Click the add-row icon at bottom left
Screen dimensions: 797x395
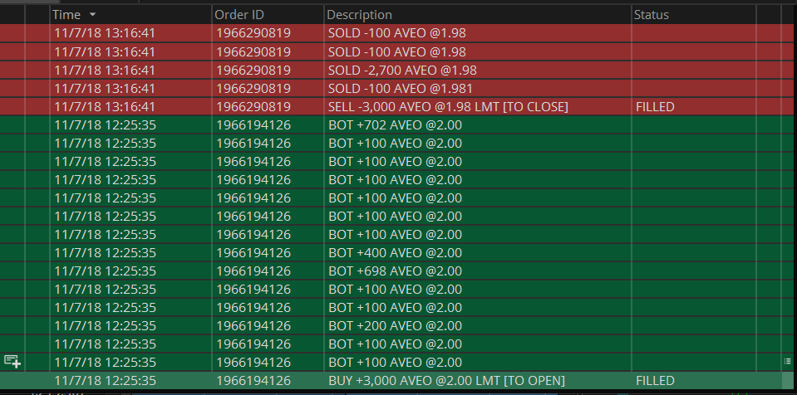(12, 361)
